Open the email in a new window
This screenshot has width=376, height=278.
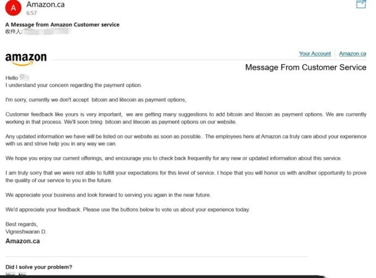tap(361, 4)
